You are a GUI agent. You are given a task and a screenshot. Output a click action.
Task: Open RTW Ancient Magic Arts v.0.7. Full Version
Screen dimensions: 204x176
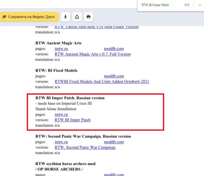click(93, 54)
